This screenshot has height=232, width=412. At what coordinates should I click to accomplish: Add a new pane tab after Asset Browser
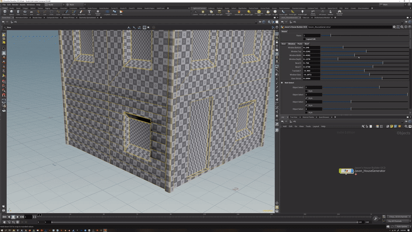(x=335, y=117)
